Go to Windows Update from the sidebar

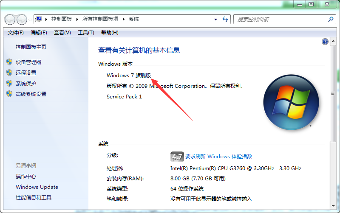point(37,187)
